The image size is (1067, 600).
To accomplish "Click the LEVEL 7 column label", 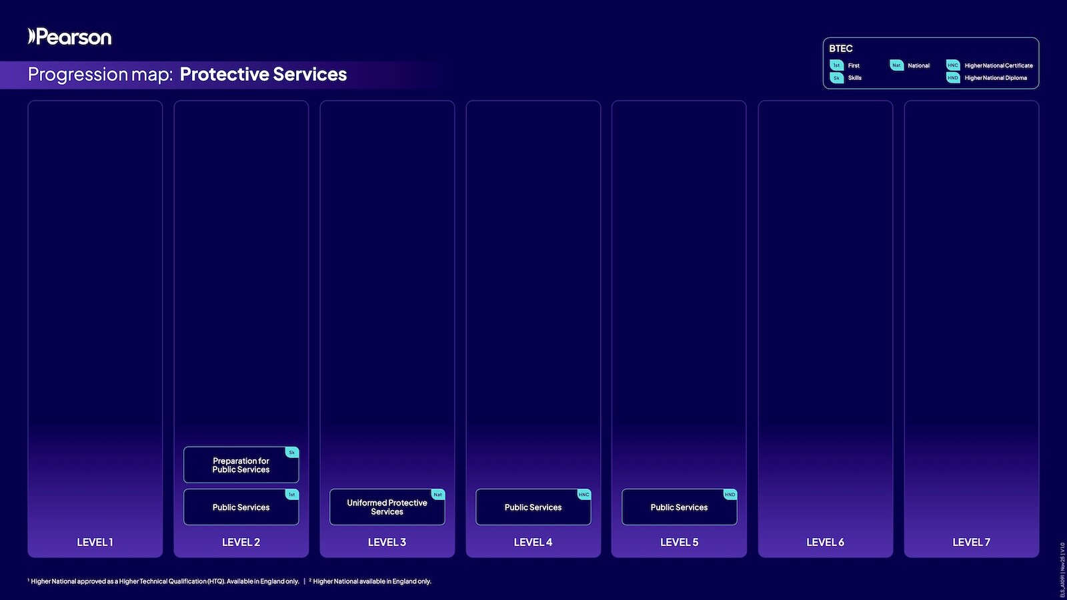I will pos(972,542).
